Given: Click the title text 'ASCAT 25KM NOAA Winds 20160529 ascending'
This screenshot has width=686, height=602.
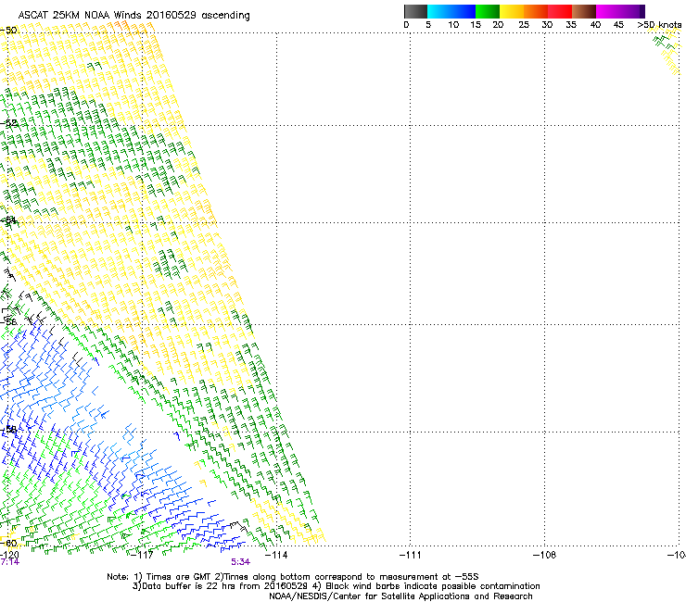Looking at the screenshot, I should point(133,15).
